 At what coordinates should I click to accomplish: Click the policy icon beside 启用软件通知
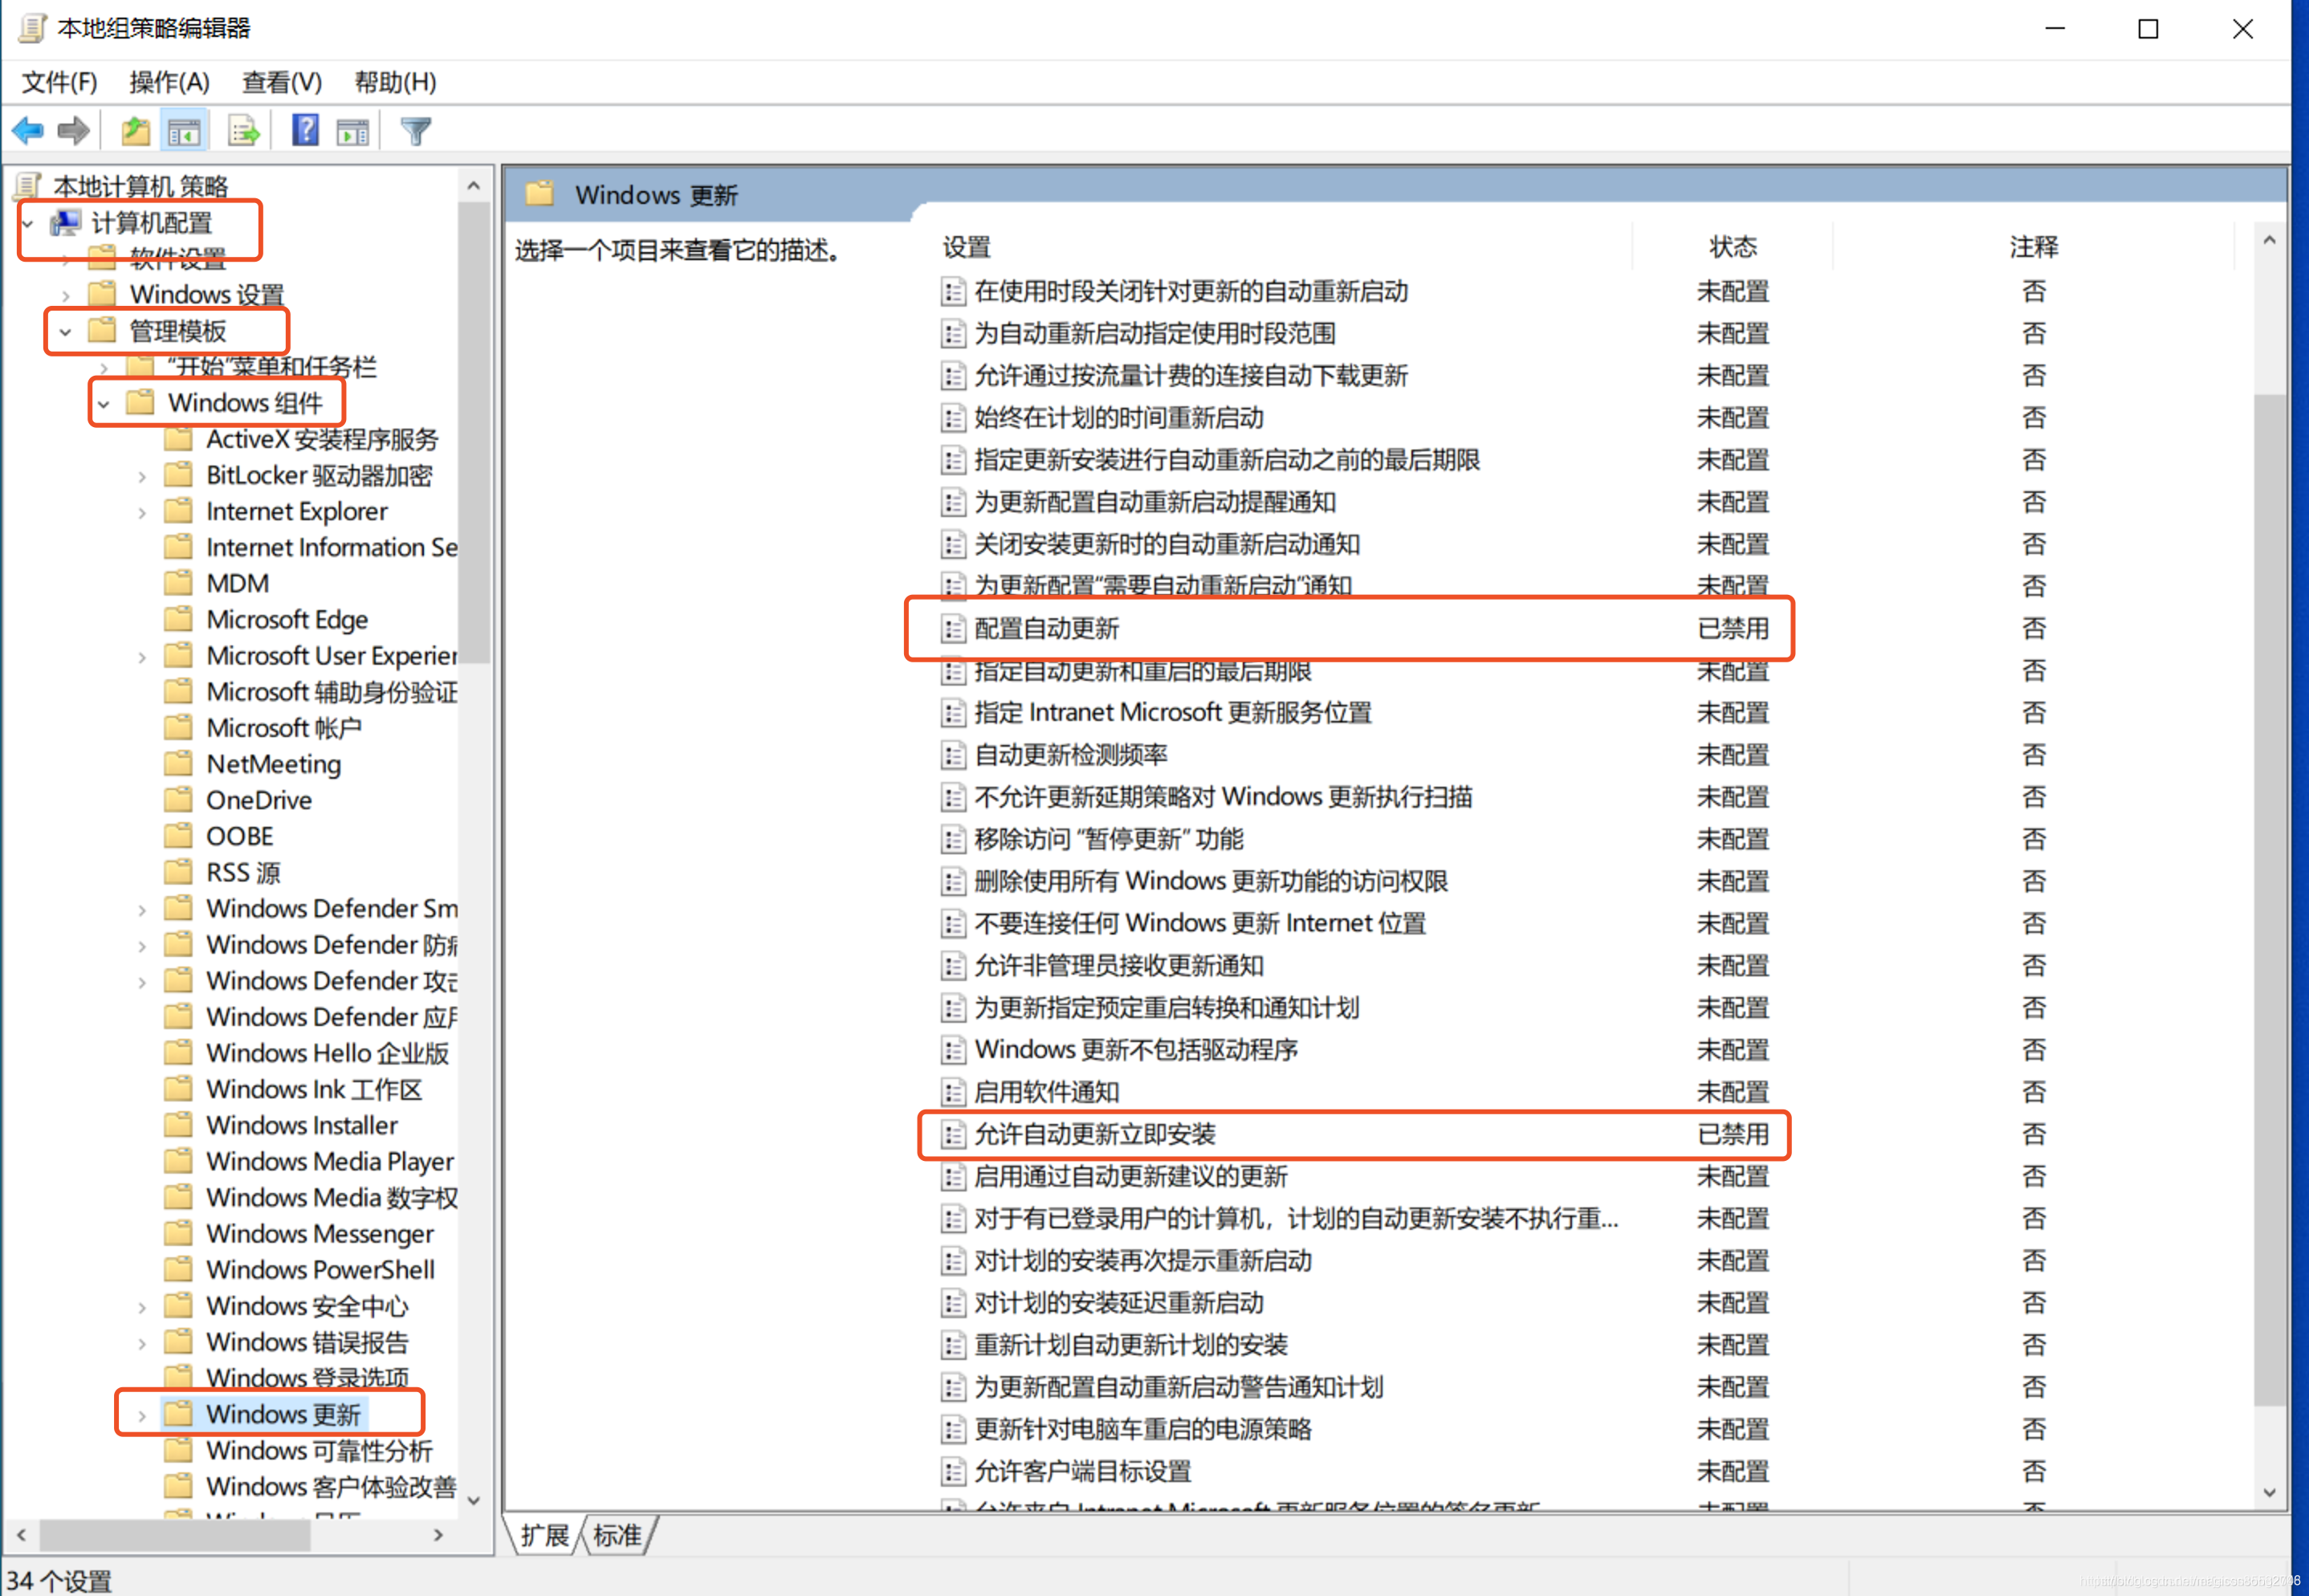[x=953, y=1092]
